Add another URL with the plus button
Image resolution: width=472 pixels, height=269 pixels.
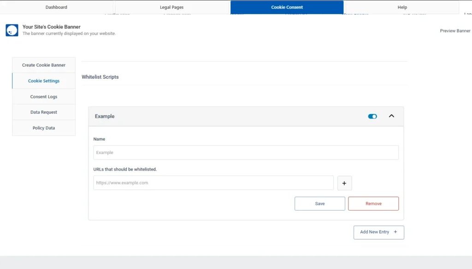pyautogui.click(x=344, y=183)
